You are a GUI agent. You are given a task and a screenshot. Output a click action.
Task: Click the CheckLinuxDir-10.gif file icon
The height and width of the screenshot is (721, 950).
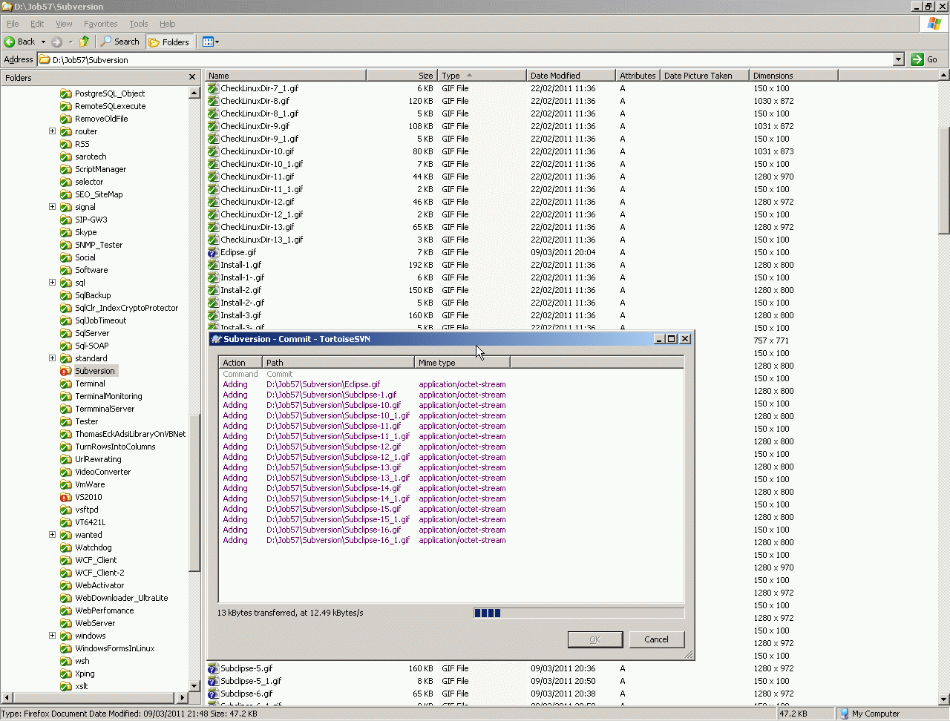213,151
